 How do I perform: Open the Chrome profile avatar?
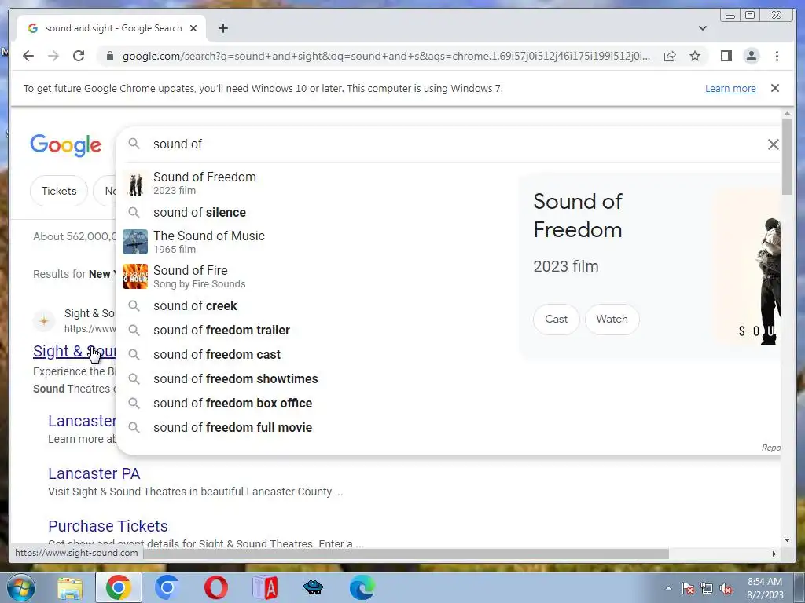coord(752,56)
